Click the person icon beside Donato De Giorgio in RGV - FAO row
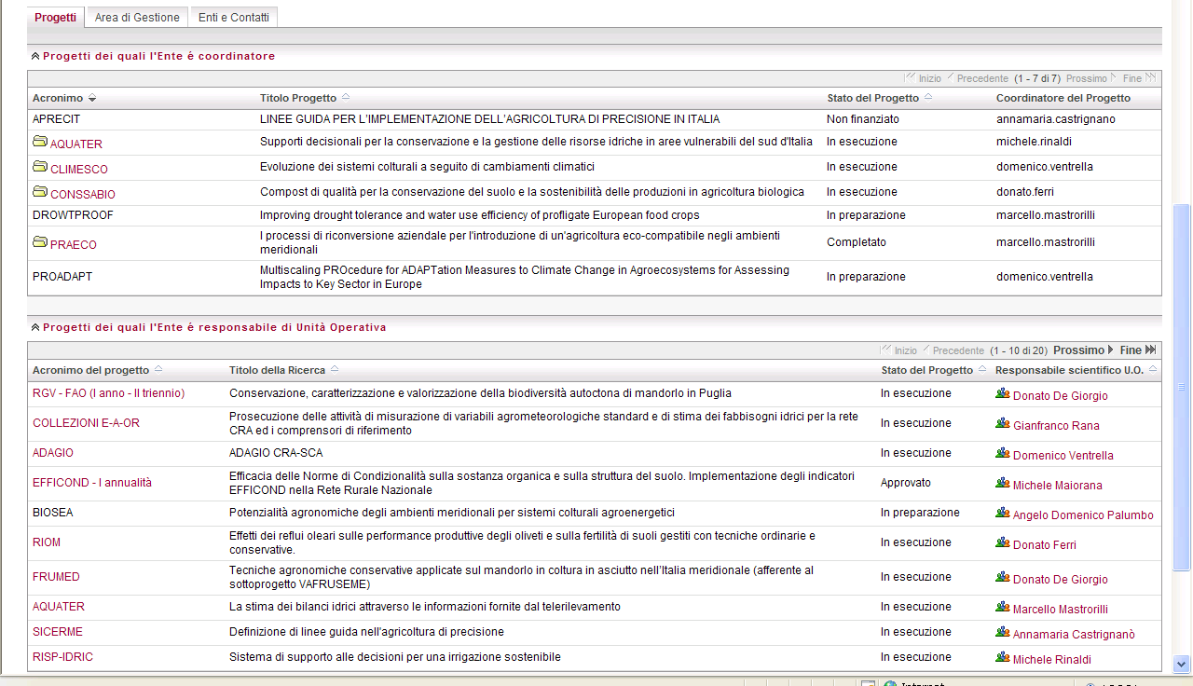1193x686 pixels. pyautogui.click(x=1003, y=394)
